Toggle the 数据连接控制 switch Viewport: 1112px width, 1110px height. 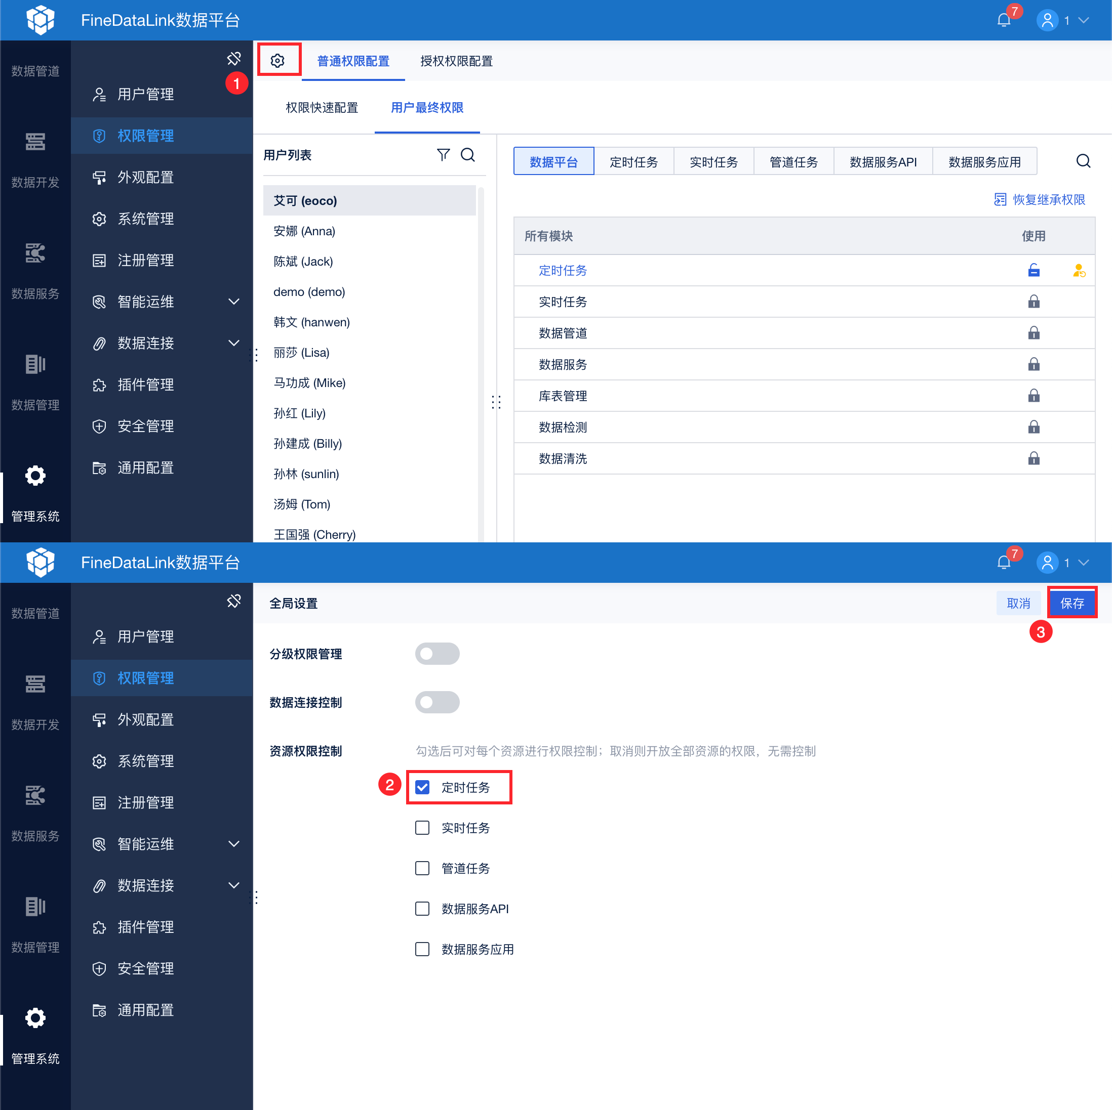tap(437, 702)
